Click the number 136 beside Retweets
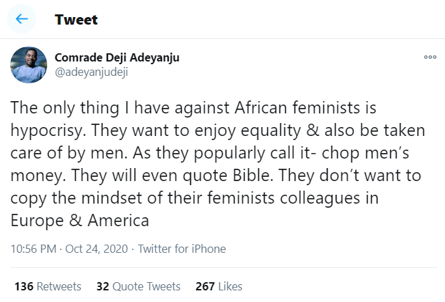 pos(24,286)
